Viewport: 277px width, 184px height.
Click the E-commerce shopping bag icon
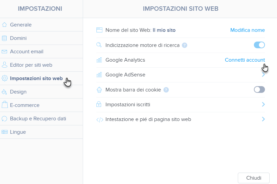(x=4, y=105)
